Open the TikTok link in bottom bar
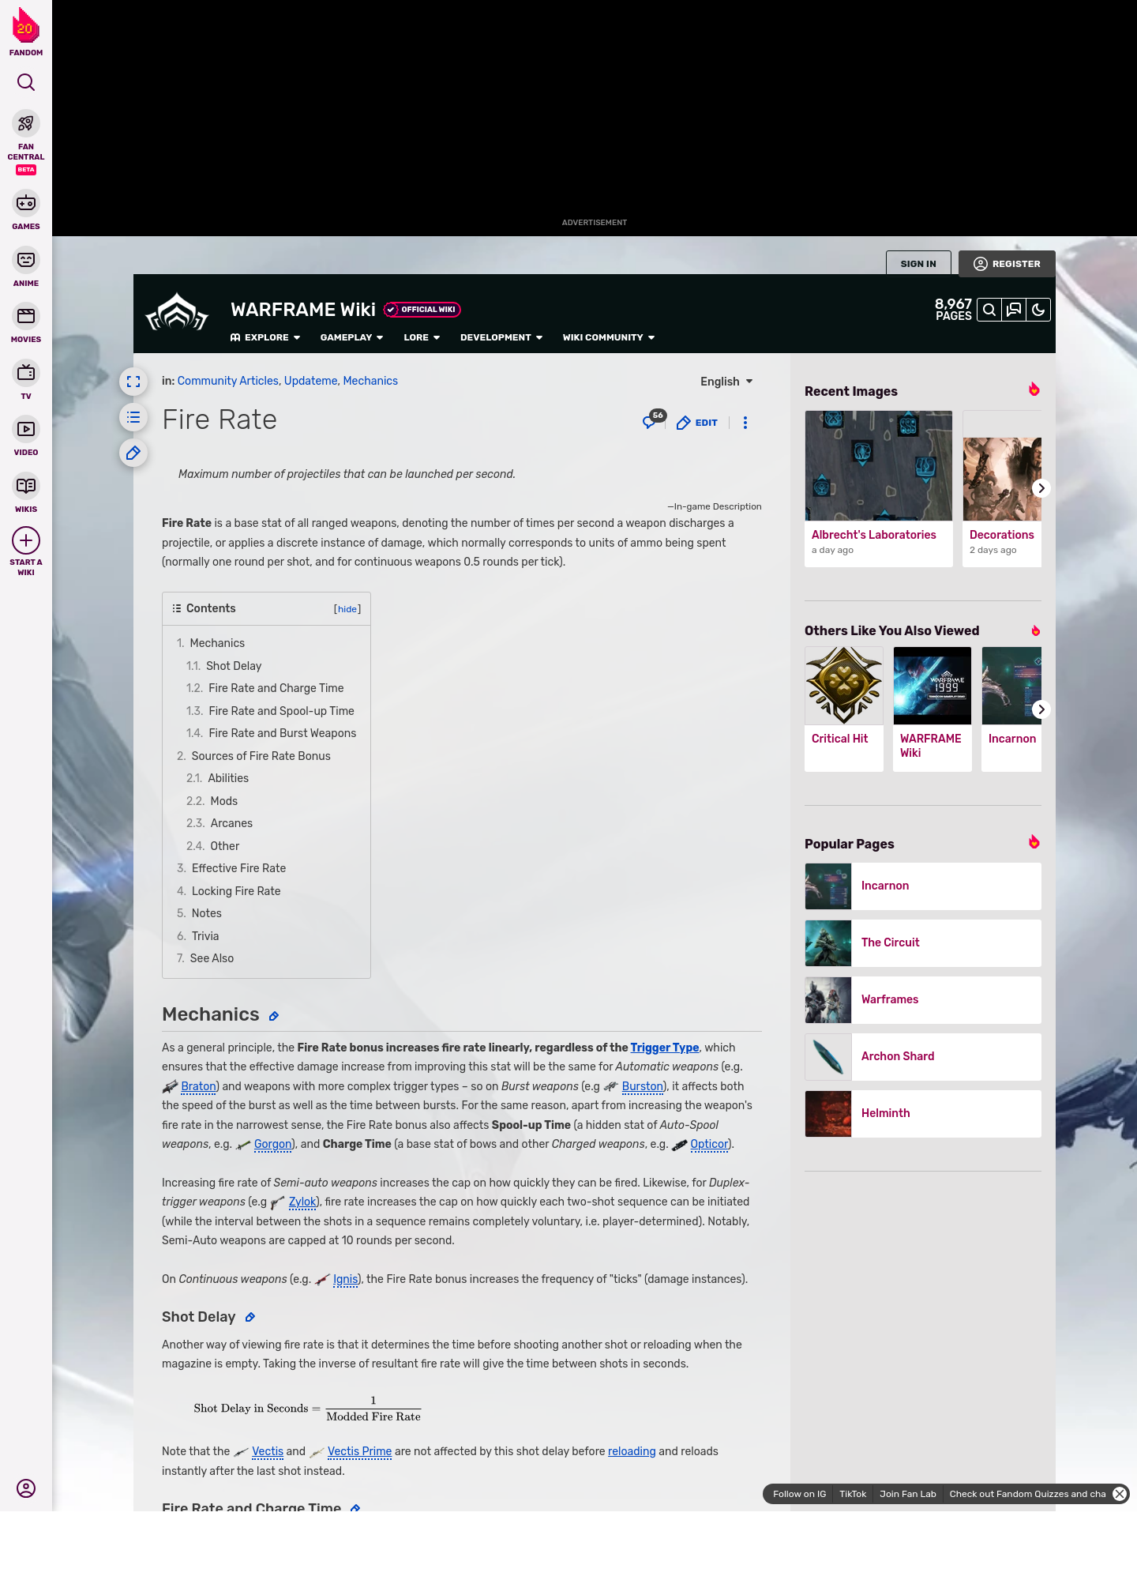 (x=853, y=1494)
